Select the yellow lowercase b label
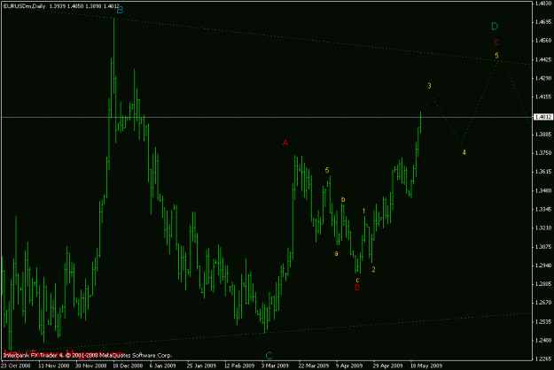 click(x=343, y=200)
